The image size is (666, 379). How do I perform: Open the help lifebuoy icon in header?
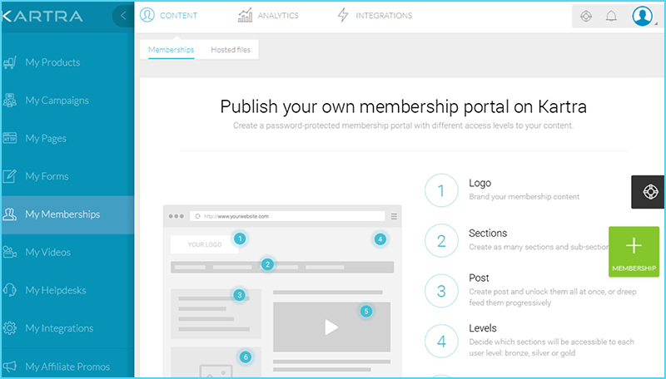pos(586,16)
